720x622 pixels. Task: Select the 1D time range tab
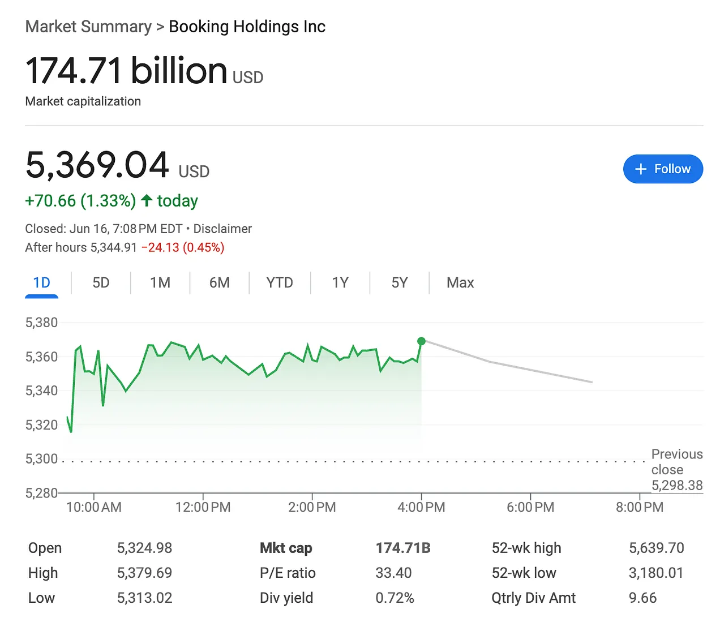(42, 282)
